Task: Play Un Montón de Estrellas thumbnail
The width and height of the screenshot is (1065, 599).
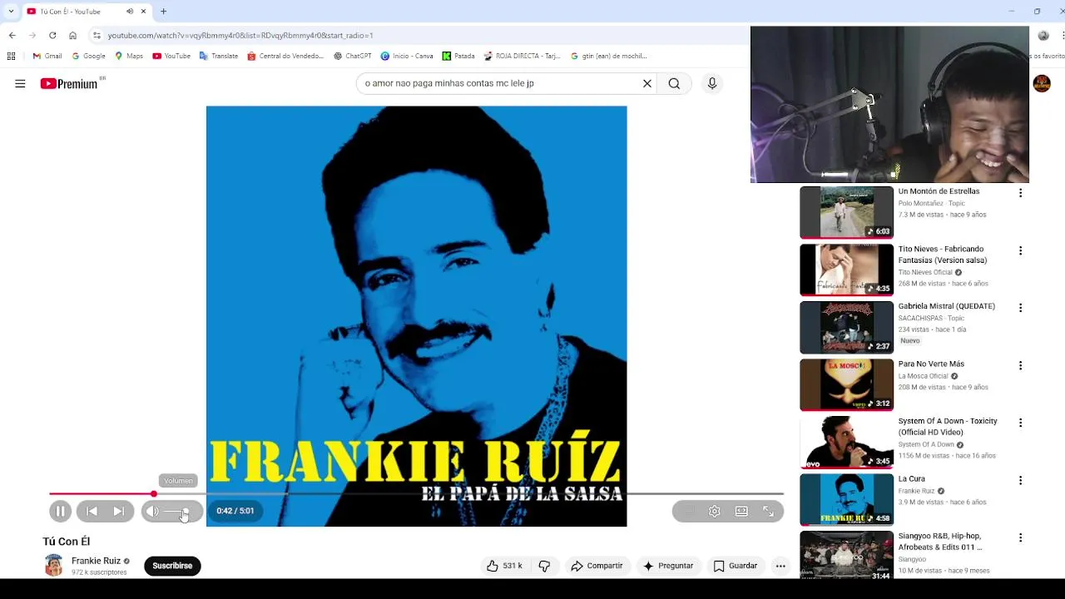Action: (x=846, y=212)
